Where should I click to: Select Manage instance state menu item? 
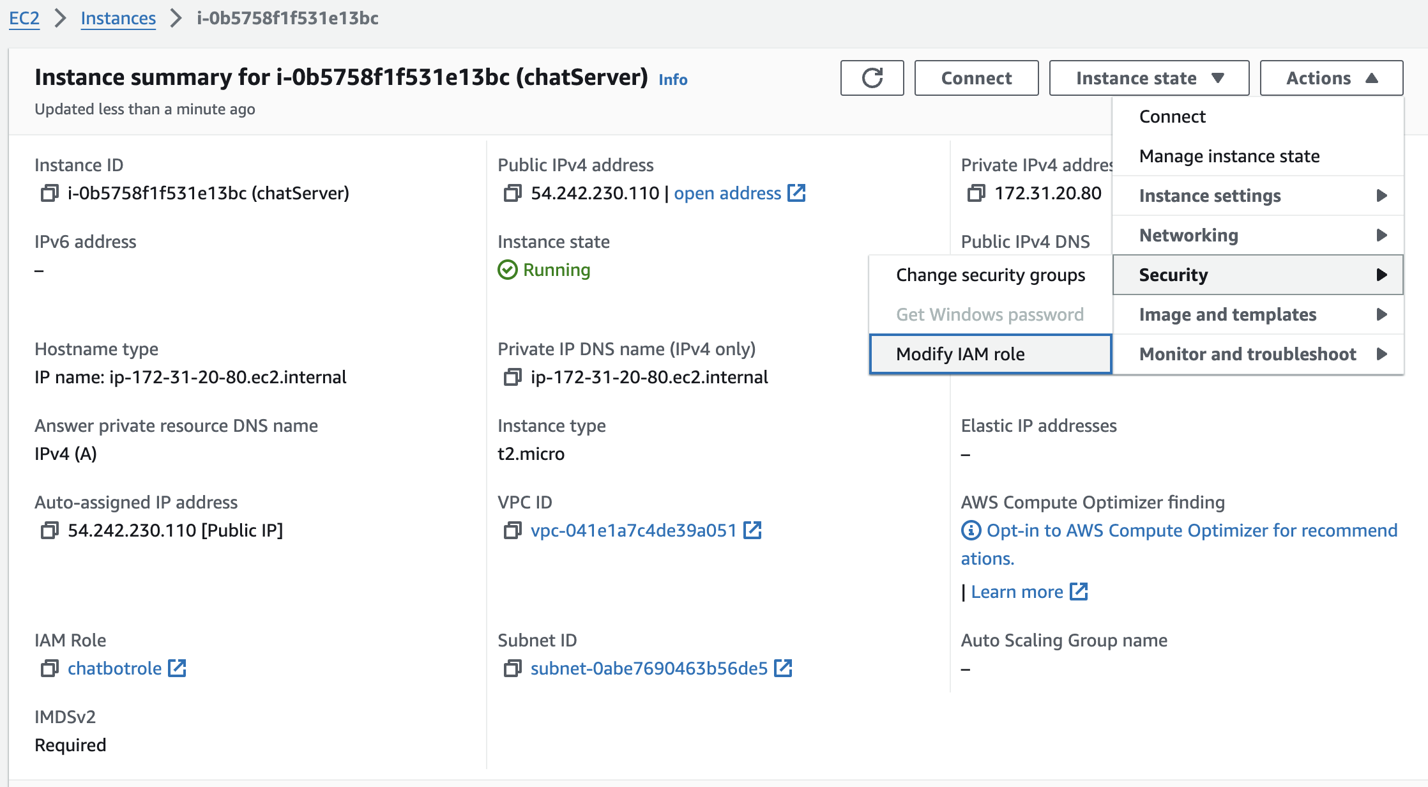pos(1258,156)
